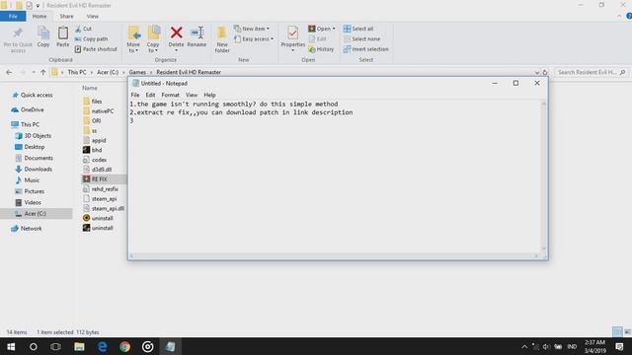Open the Copy to dropdown
The image size is (632, 355).
[153, 39]
